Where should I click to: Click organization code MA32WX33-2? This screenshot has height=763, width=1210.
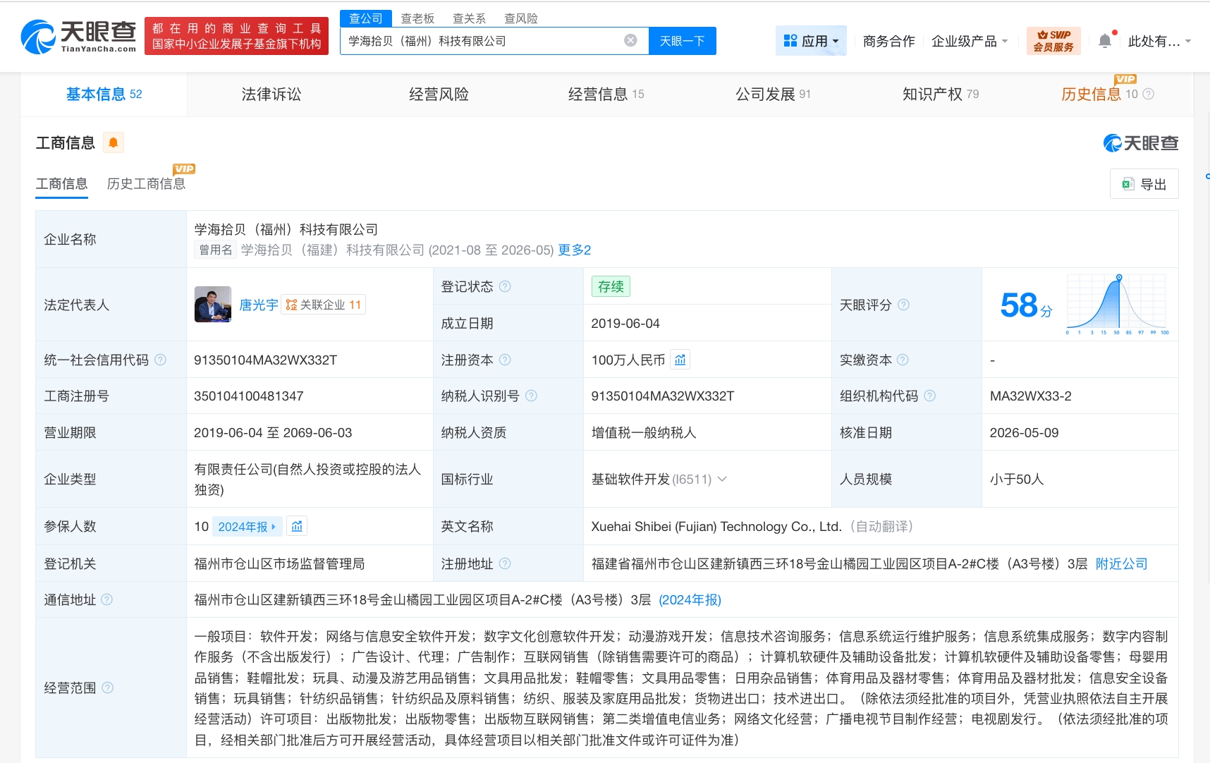coord(1030,396)
